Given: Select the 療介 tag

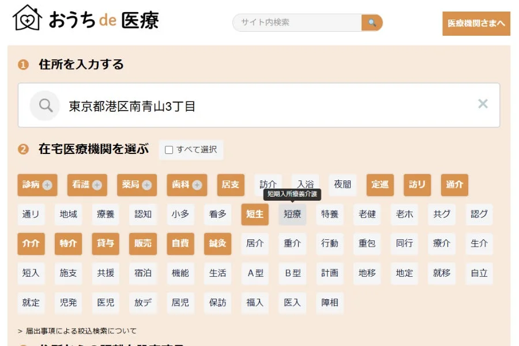Looking at the screenshot, I should (x=442, y=244).
